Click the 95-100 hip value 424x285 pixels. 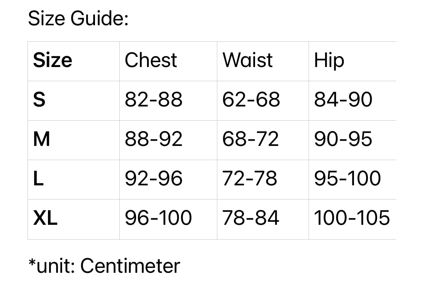point(347,178)
